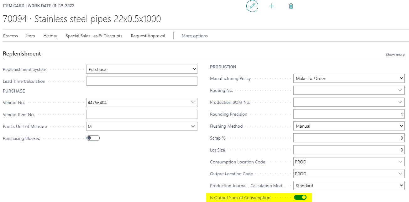409x202 pixels.
Task: Expand the Routing No. lookup chevron
Action: (400, 90)
